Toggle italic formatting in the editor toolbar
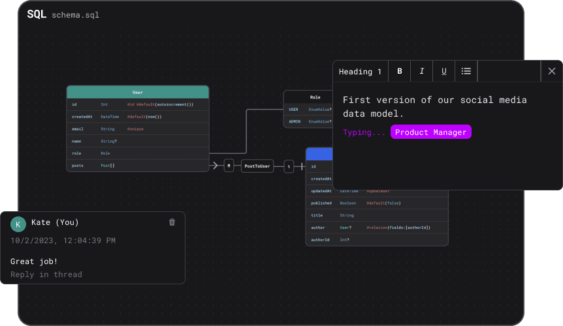Image resolution: width=563 pixels, height=326 pixels. click(422, 71)
